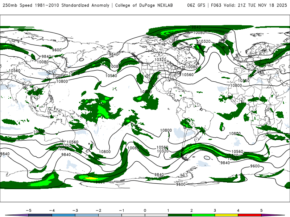Pick the dark navy -5 to -4 colorbar segment
The width and height of the screenshot is (290, 217).
(40, 215)
